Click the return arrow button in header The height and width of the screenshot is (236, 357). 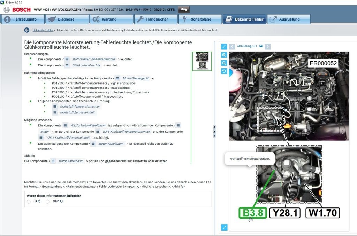click(x=184, y=9)
